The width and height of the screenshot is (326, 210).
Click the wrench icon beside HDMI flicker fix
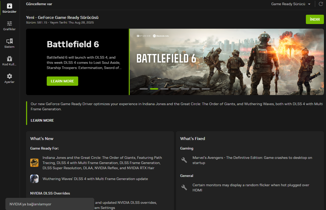tap(184, 188)
